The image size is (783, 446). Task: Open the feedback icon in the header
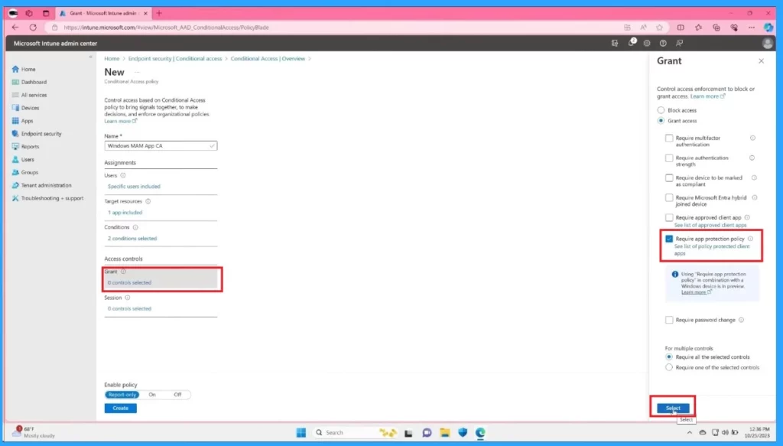679,44
